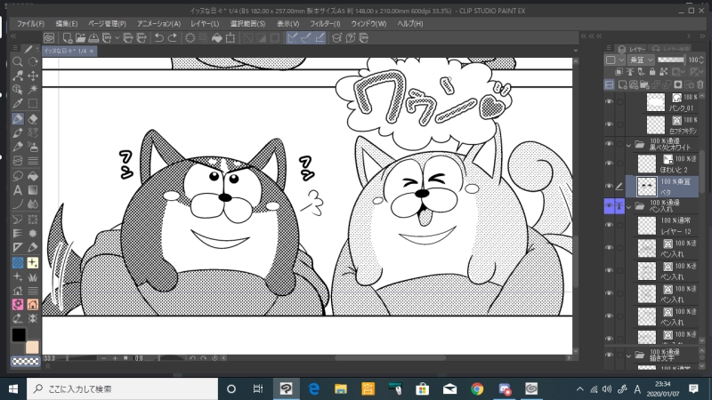The width and height of the screenshot is (712, 400).
Task: Open the フィルター(I) menu
Action: point(325,24)
